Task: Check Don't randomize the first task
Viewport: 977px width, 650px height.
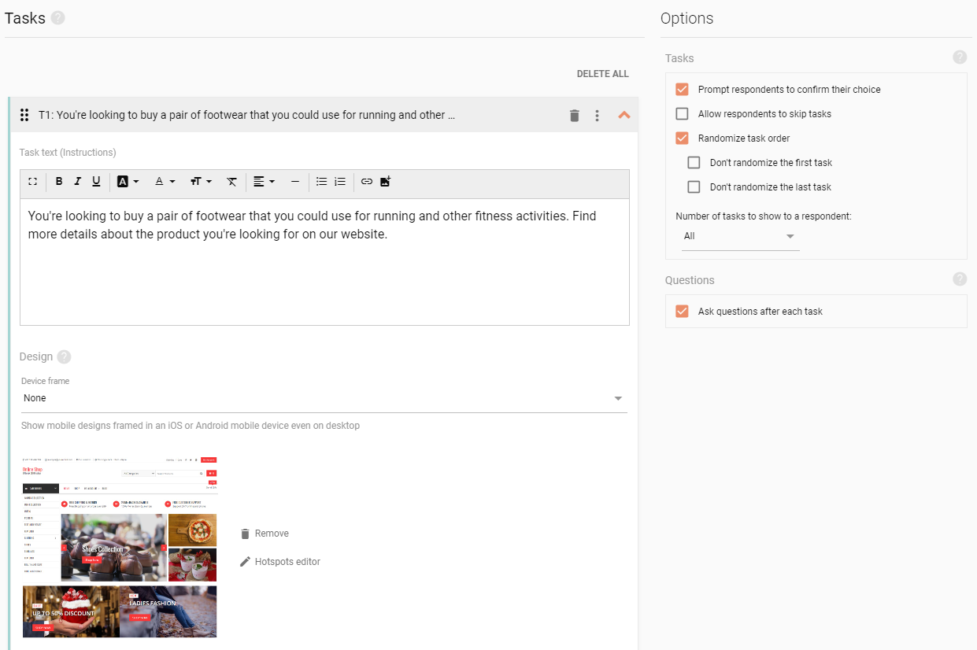Action: point(694,162)
